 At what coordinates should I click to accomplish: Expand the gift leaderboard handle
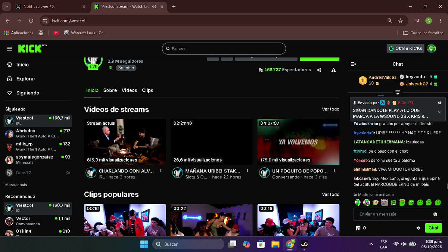(398, 92)
